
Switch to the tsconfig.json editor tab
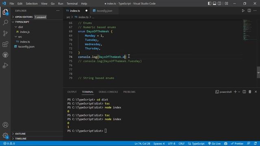(x=104, y=11)
